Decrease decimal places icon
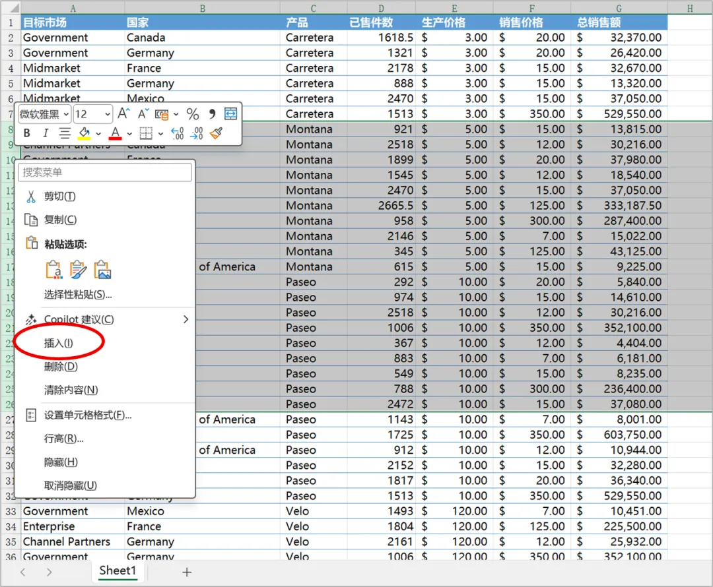 pyautogui.click(x=197, y=133)
